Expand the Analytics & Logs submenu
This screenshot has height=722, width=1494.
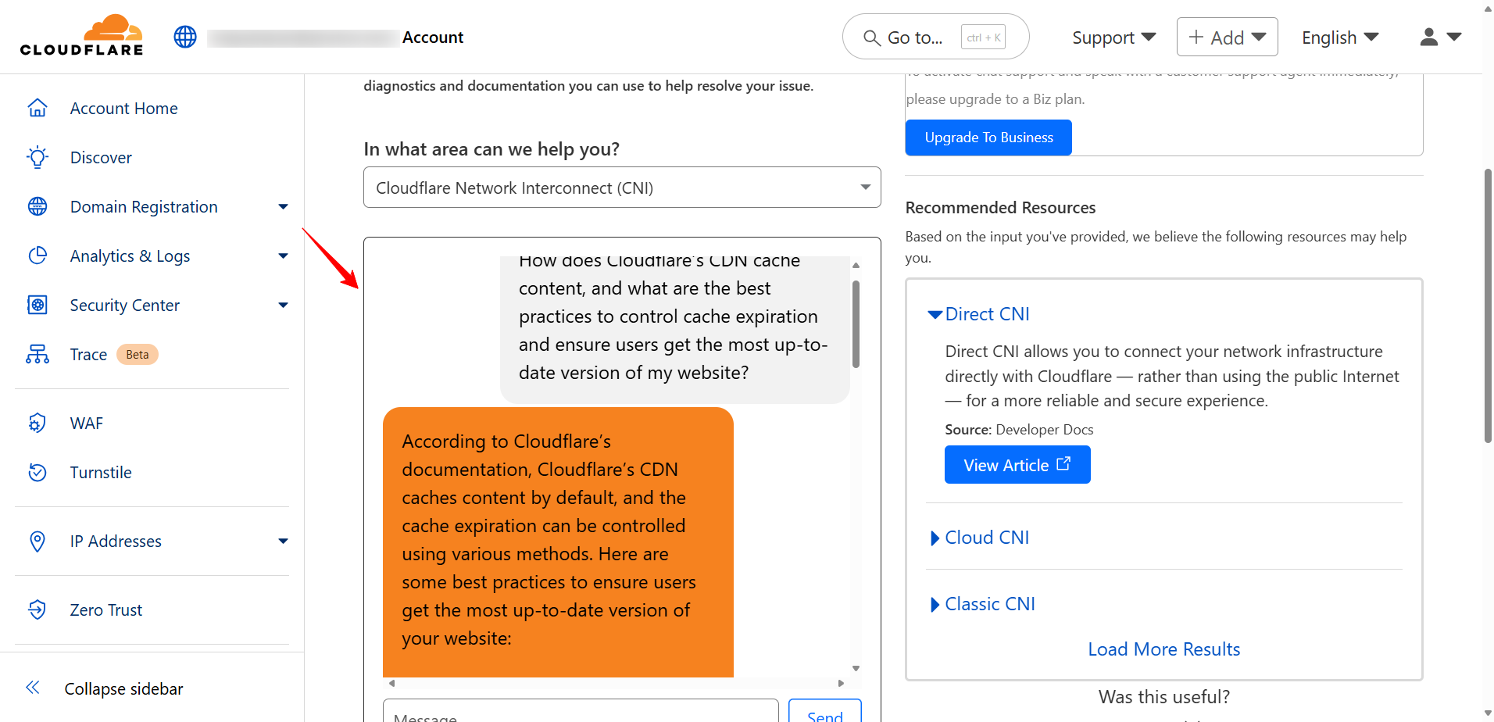pos(283,256)
